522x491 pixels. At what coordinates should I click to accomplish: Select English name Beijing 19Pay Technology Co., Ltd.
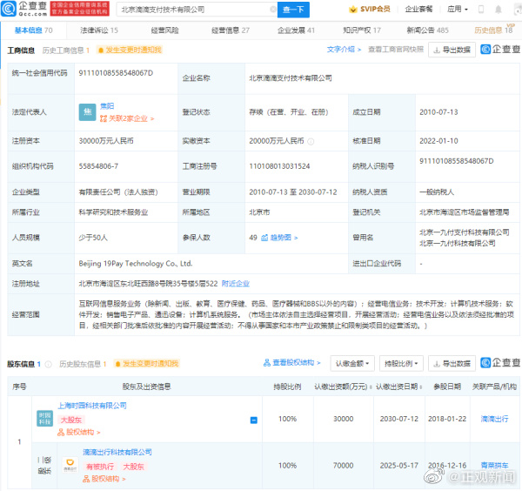(x=136, y=264)
